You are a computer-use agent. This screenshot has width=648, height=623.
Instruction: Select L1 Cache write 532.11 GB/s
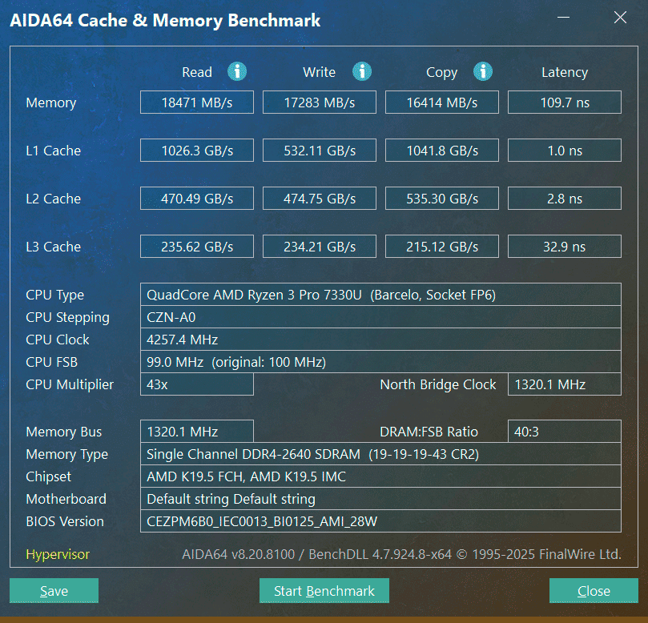coord(320,150)
